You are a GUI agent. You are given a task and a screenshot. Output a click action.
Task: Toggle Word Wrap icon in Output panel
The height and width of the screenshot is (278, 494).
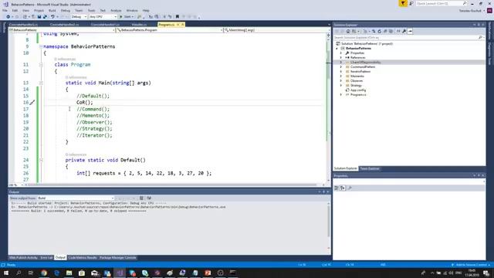tap(149, 198)
